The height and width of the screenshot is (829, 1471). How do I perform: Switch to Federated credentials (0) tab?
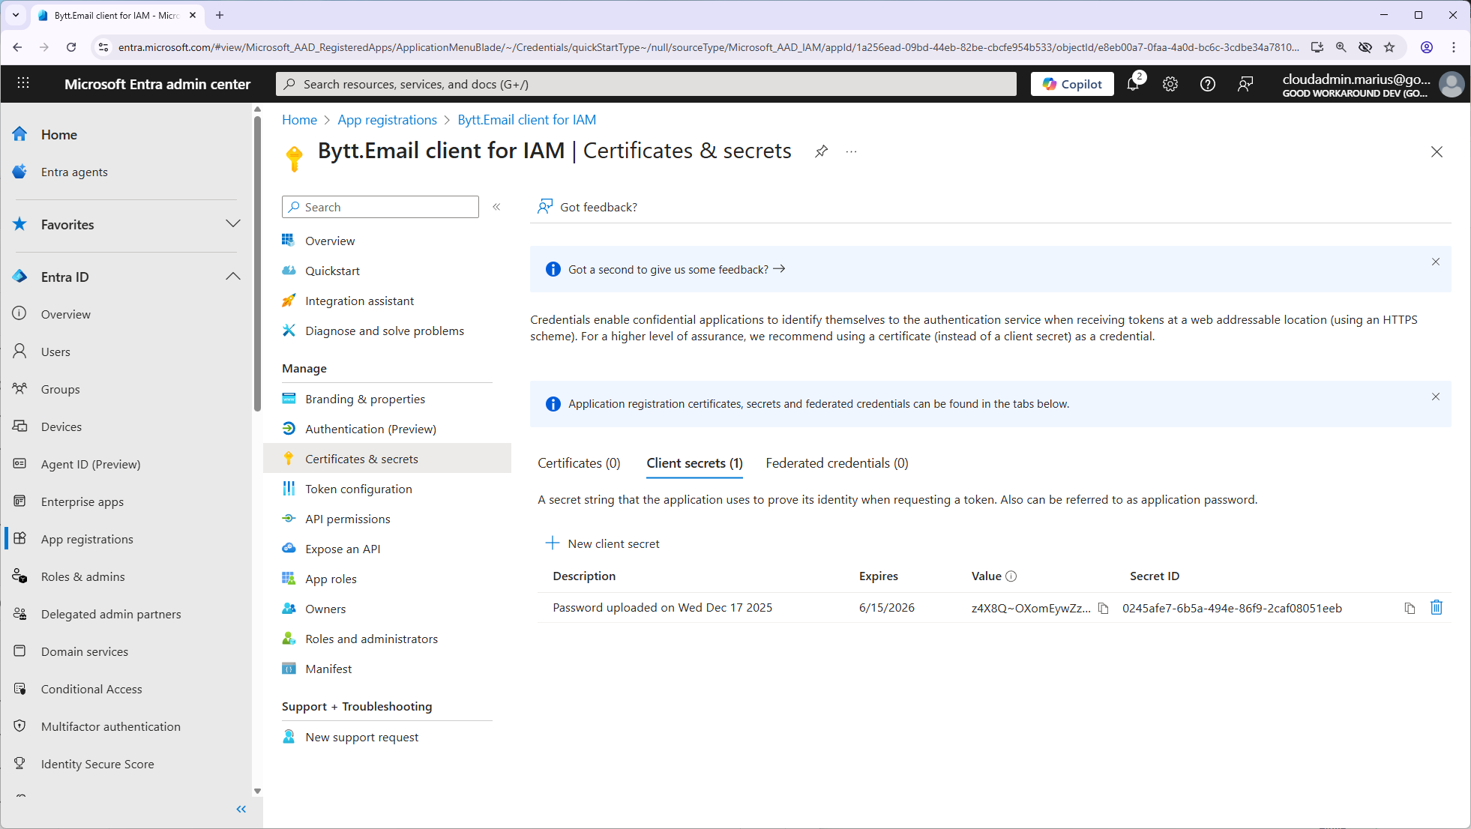837,463
